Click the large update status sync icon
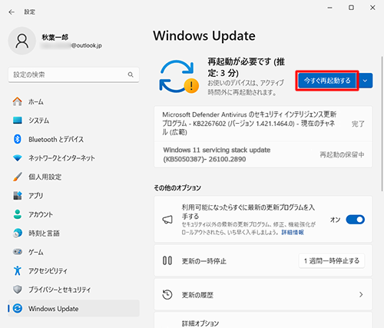 coord(179,76)
